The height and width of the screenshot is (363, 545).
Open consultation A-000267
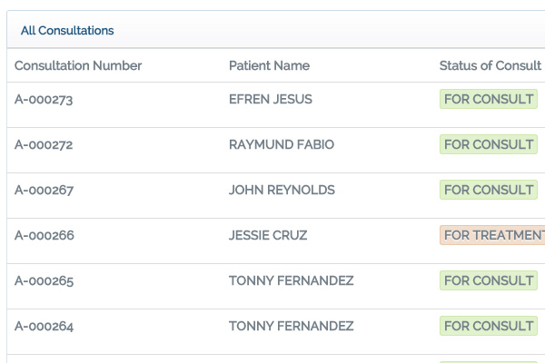[44, 190]
